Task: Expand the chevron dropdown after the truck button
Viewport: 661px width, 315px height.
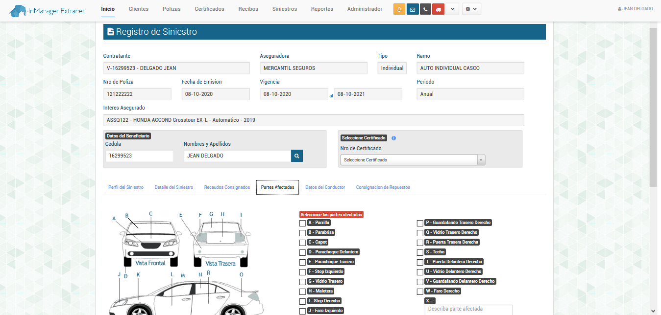Action: point(452,9)
